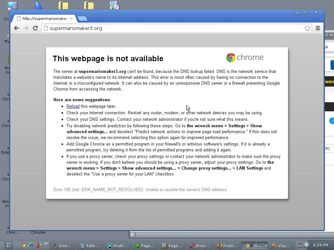The image size is (334, 250).
Task: Click the horizontal scrollbar left arrow
Action: coord(132,234)
